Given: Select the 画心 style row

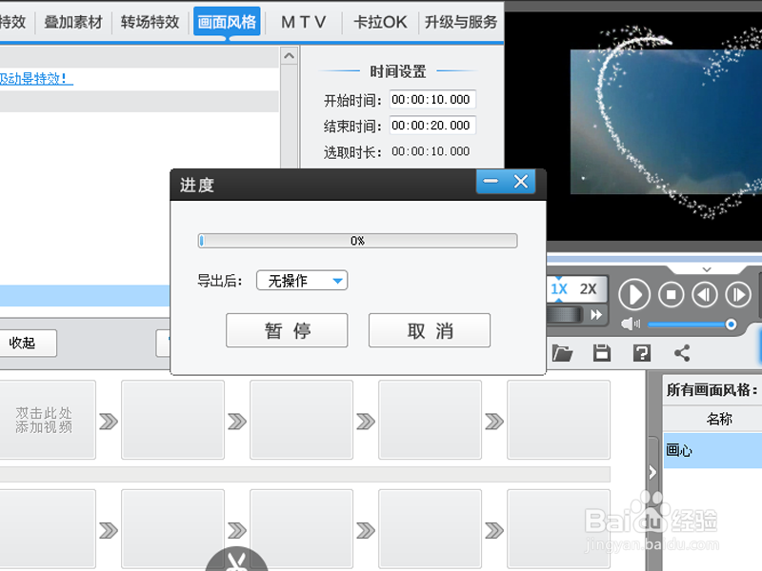Looking at the screenshot, I should click(712, 450).
